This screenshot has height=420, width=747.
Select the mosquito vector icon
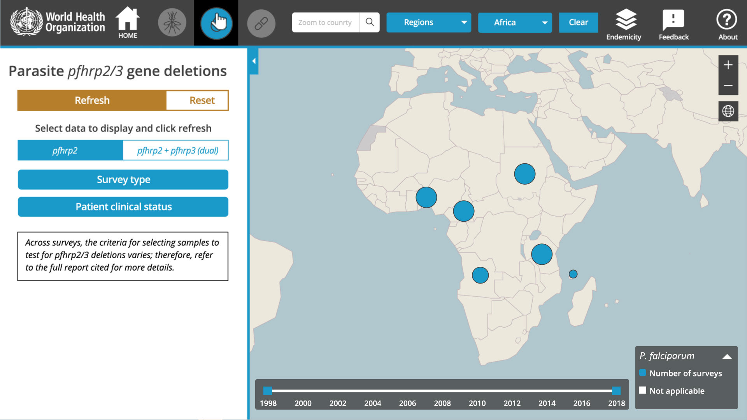(x=172, y=23)
